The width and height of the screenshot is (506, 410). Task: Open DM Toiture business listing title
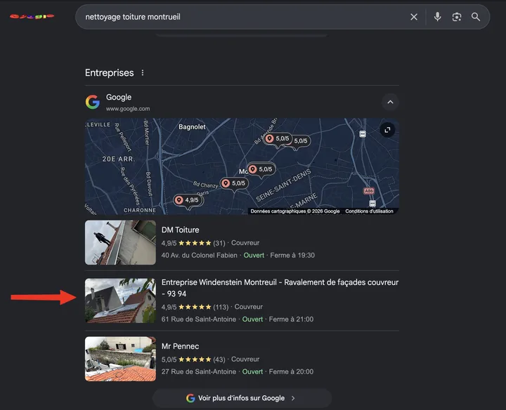pos(180,230)
